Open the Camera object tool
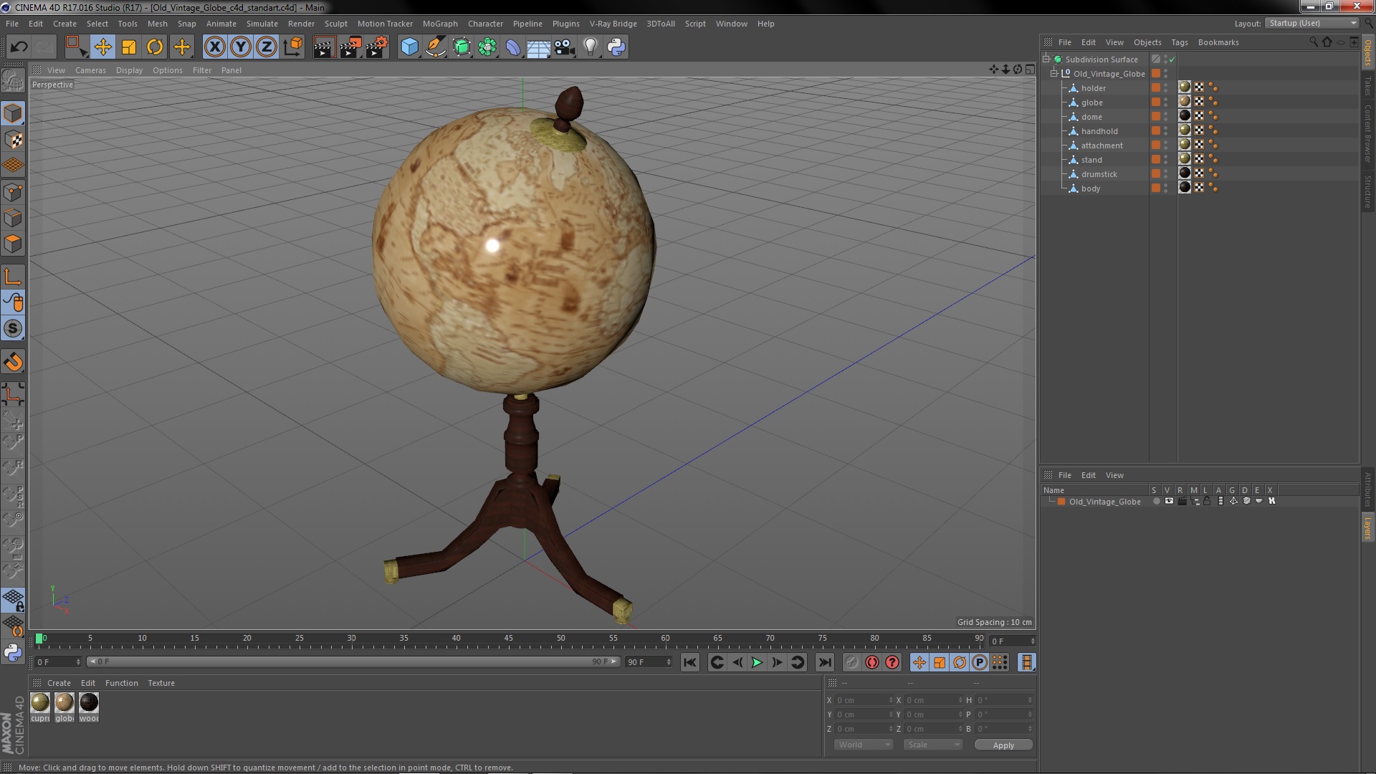 (x=564, y=47)
